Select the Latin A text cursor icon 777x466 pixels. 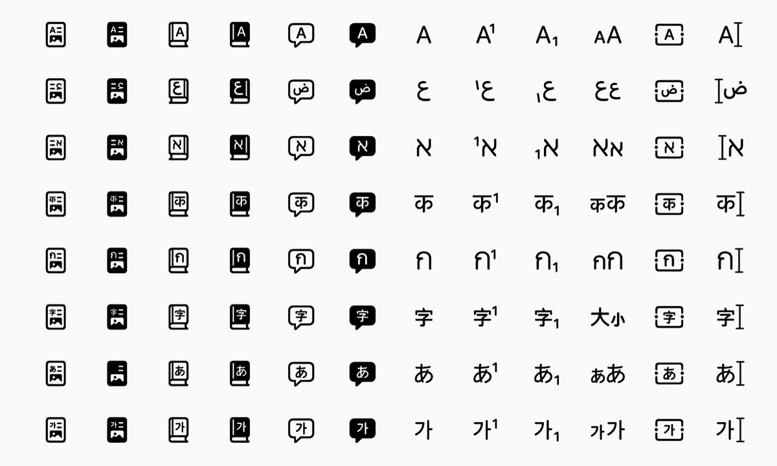(730, 34)
